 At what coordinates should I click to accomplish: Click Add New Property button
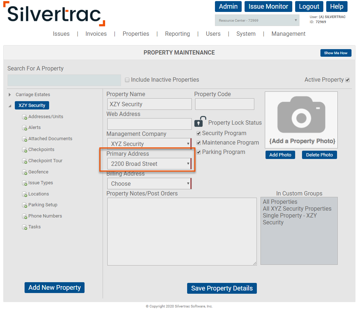click(x=55, y=288)
